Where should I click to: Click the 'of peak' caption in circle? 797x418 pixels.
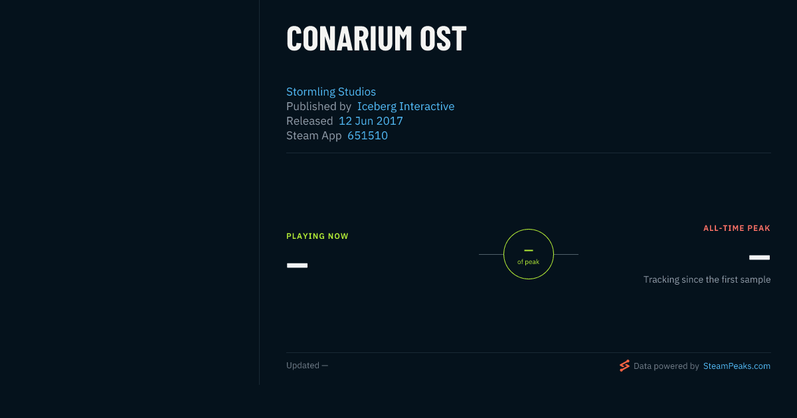529,262
